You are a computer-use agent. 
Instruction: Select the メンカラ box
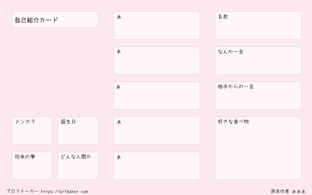pyautogui.click(x=32, y=131)
